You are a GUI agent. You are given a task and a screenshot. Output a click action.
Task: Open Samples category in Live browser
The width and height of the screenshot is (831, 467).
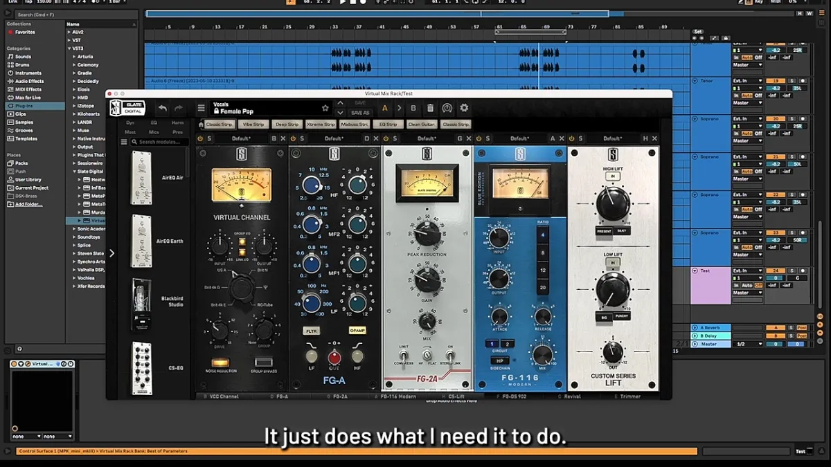24,122
